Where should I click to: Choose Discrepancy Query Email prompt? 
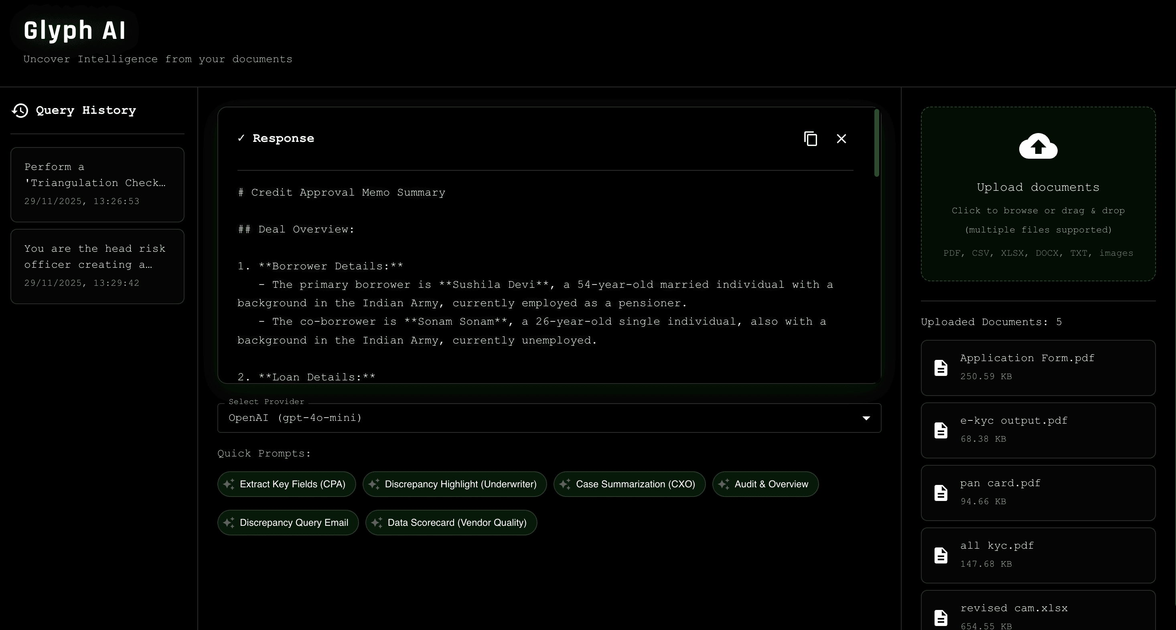click(x=288, y=523)
